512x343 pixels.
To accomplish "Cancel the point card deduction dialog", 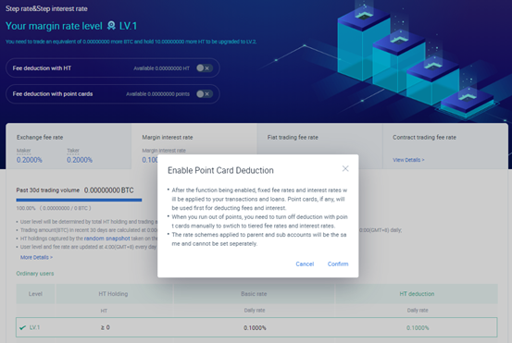I will click(305, 263).
